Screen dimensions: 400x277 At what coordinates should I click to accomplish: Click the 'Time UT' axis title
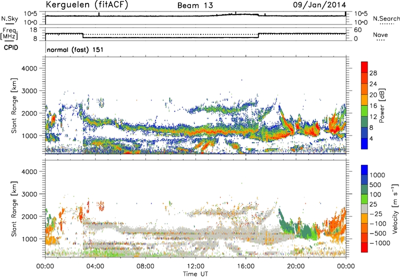click(195, 274)
